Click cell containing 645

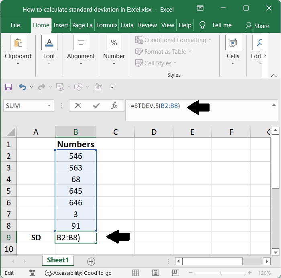[x=75, y=191]
